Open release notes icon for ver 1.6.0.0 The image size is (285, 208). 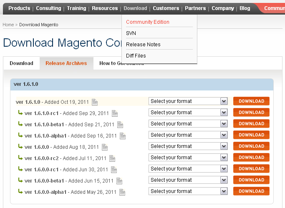[105, 147]
